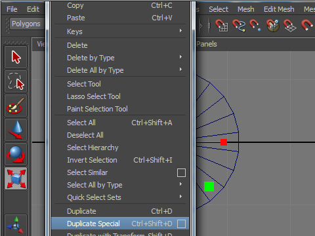Click the green square handle in viewport

pos(209,186)
